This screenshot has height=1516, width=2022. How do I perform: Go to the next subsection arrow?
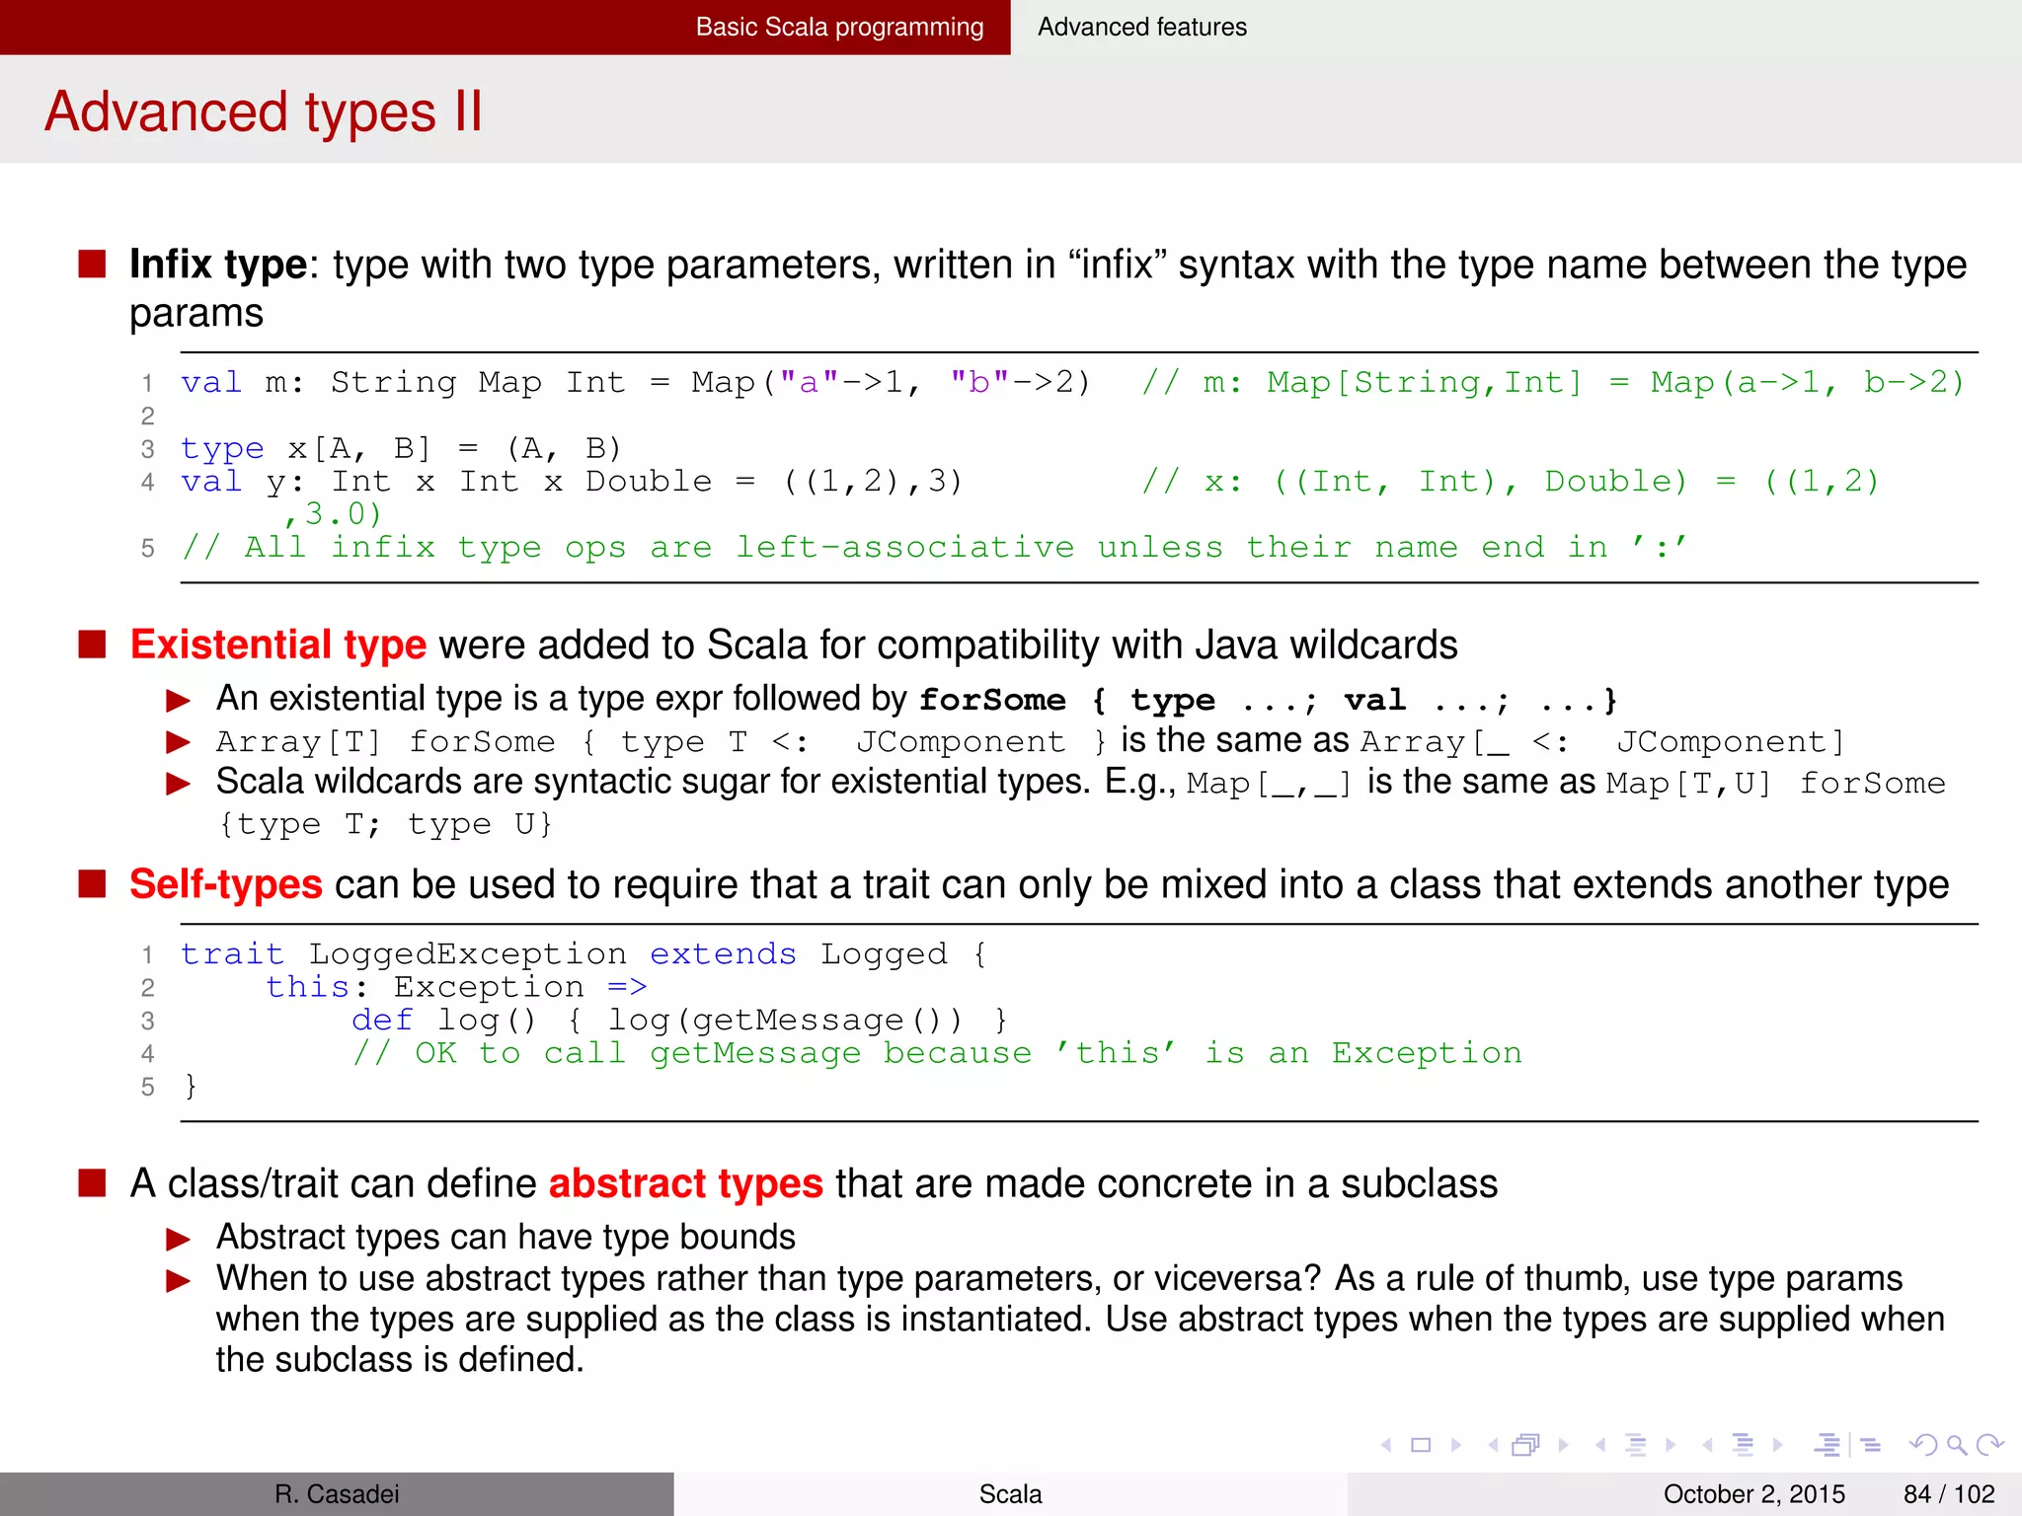point(1671,1445)
